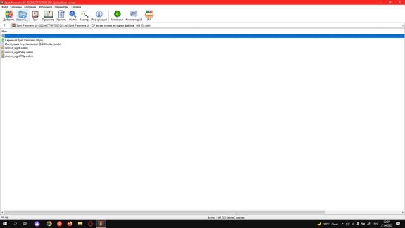Screen dimensions: 405x228
Task: Launch the Мастер (Wizard) wand icon
Action: click(84, 15)
